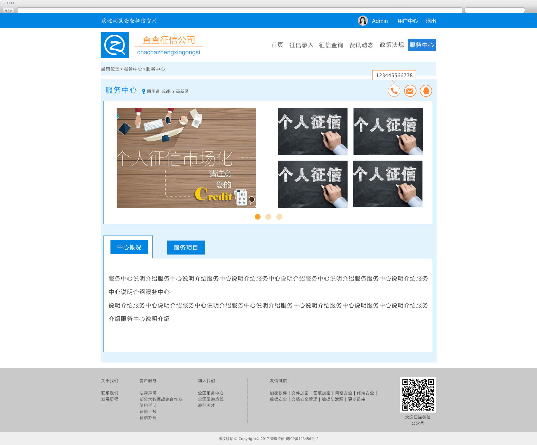Screen dimensions: 537x445
Task: Click the browser back arrow
Action: 6,10
